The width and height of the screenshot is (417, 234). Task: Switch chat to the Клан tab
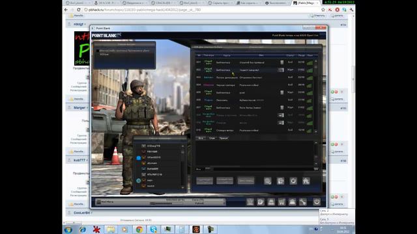point(212,138)
